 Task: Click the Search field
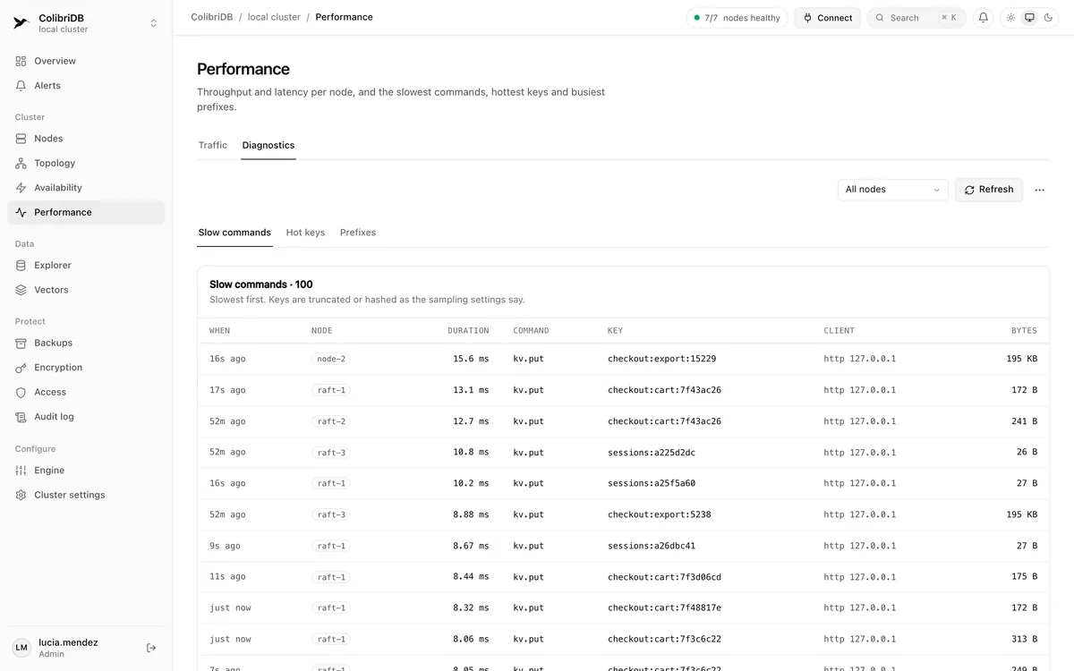(916, 18)
